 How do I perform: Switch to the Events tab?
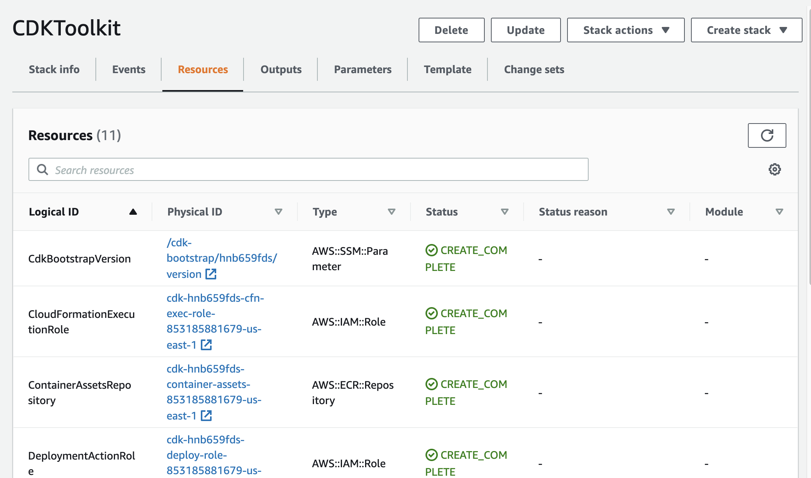coord(128,70)
